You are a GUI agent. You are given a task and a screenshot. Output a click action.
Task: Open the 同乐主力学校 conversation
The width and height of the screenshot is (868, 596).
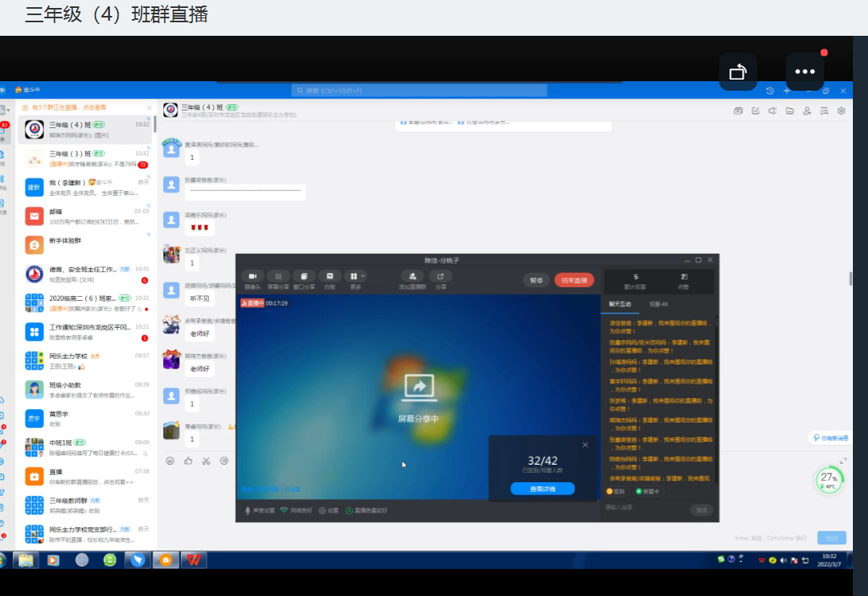(86, 360)
